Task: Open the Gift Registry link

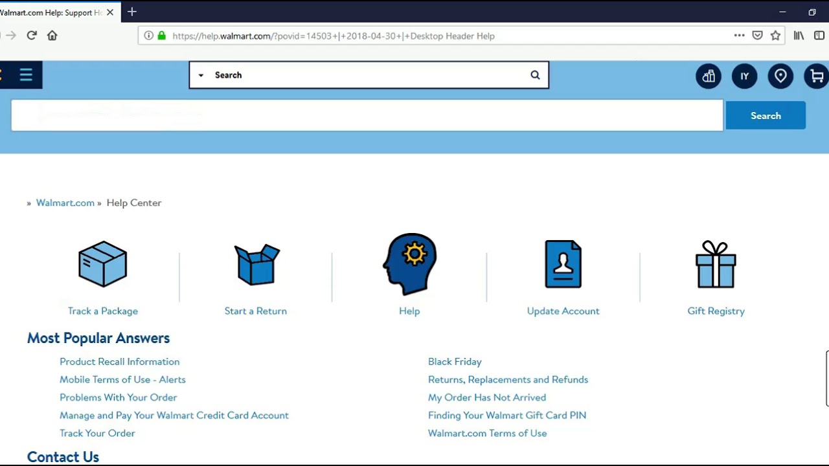Action: [716, 311]
